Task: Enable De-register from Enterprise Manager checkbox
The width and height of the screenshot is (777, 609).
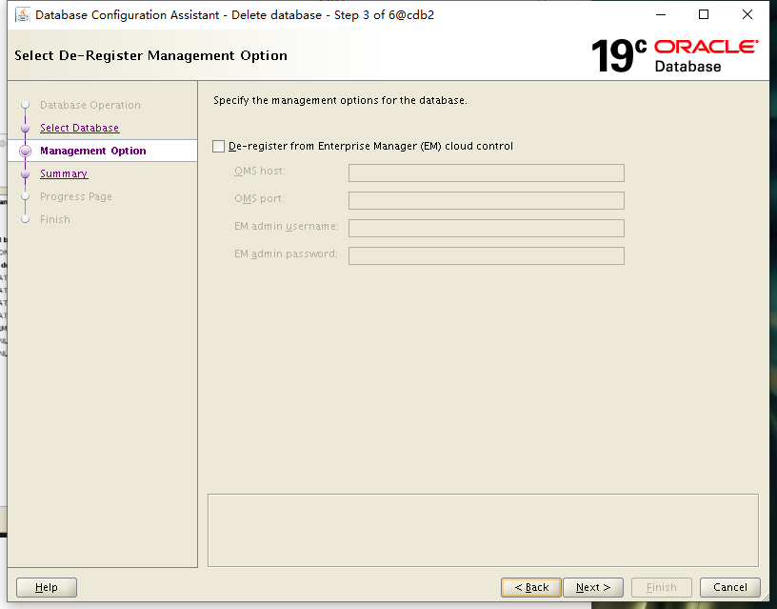Action: pos(219,147)
